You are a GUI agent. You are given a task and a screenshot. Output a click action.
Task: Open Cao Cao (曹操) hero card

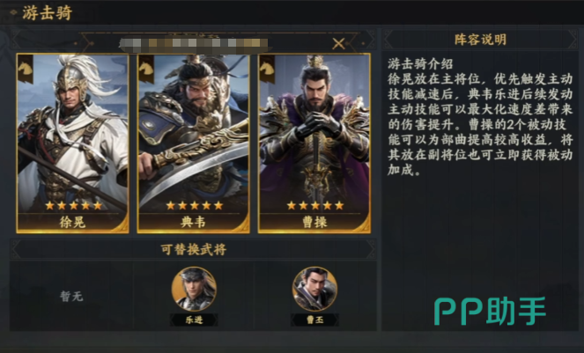point(314,143)
